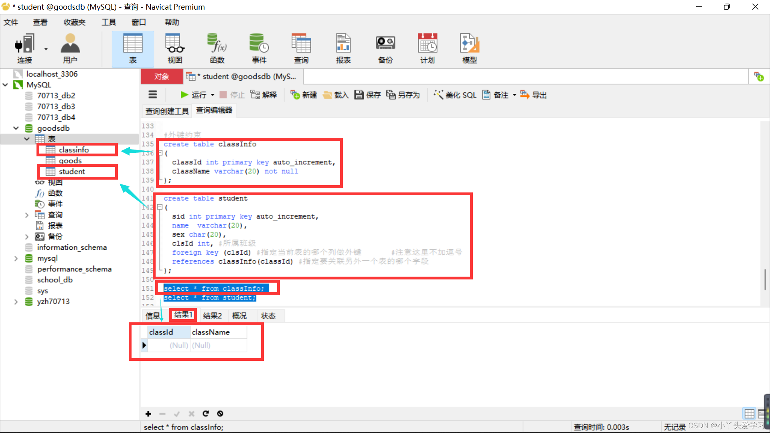This screenshot has height=433, width=770.
Task: Select the student table in tree
Action: click(x=72, y=172)
